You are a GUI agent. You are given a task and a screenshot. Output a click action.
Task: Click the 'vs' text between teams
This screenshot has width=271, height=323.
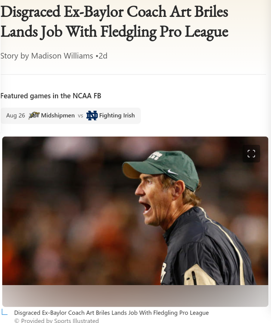(x=80, y=115)
